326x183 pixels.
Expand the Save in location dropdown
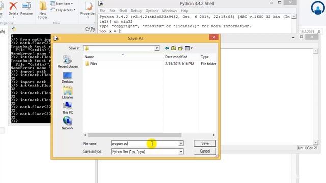click(x=157, y=48)
